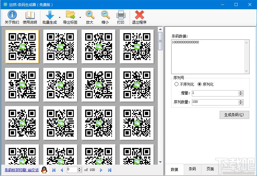
Task: Go to first page navigation icon
Action: (x=53, y=170)
